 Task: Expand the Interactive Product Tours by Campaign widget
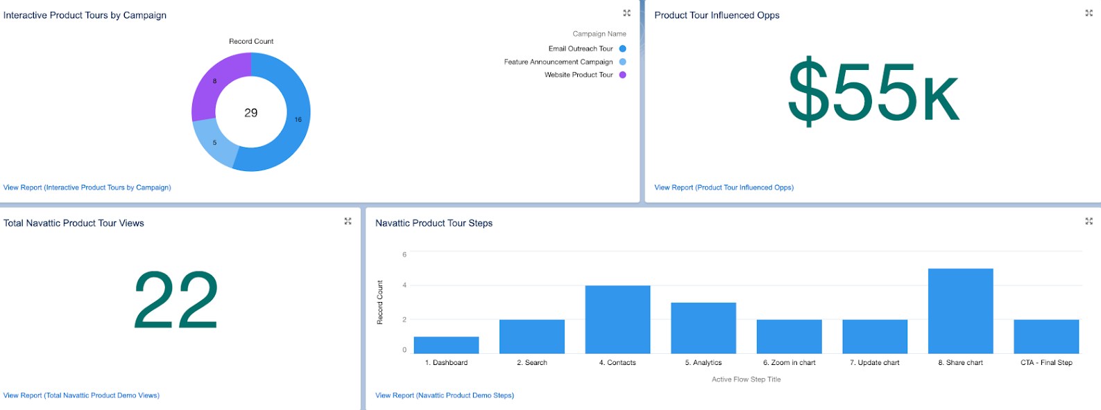(x=626, y=13)
